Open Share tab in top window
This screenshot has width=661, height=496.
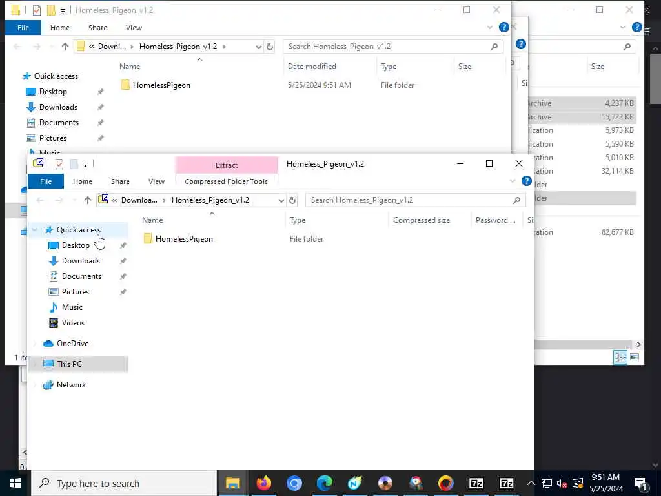97,28
